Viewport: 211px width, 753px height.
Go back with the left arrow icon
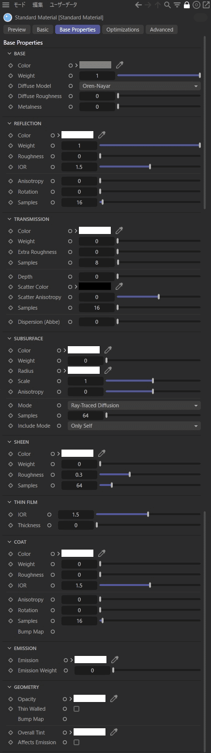(x=139, y=5)
